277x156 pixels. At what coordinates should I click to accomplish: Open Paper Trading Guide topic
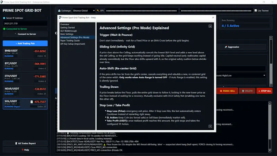[x=70, y=41]
